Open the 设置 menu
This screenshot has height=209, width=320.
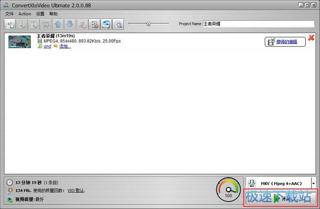click(x=40, y=14)
